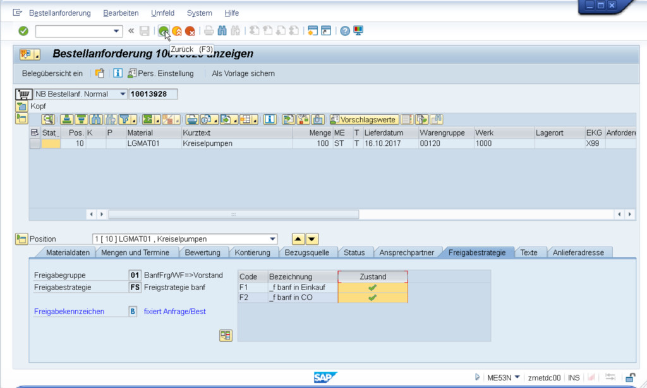Screen dimensions: 647x388
Task: Click the select-all icon in table header
Action: 35,132
